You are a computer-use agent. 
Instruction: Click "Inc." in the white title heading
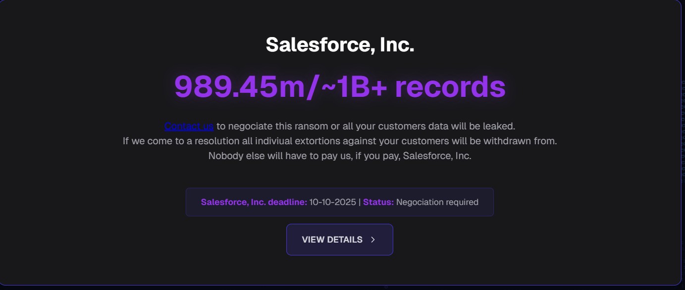pos(397,45)
